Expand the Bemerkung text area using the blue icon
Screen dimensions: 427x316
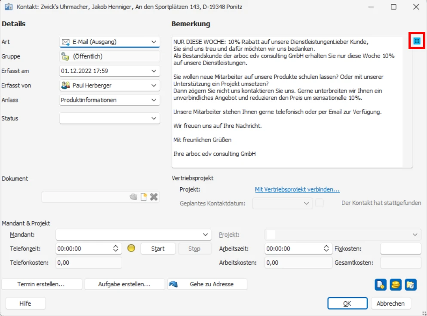pyautogui.click(x=417, y=41)
